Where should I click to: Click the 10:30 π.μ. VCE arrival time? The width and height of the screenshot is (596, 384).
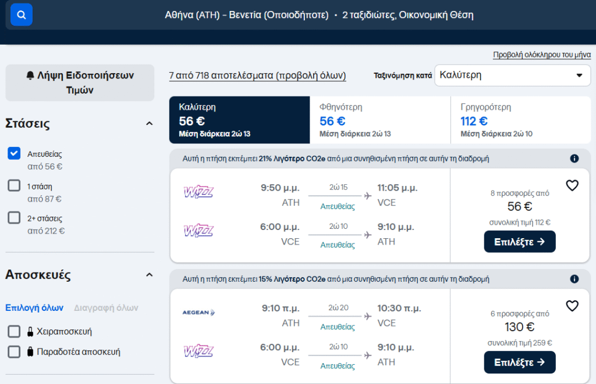click(x=399, y=308)
